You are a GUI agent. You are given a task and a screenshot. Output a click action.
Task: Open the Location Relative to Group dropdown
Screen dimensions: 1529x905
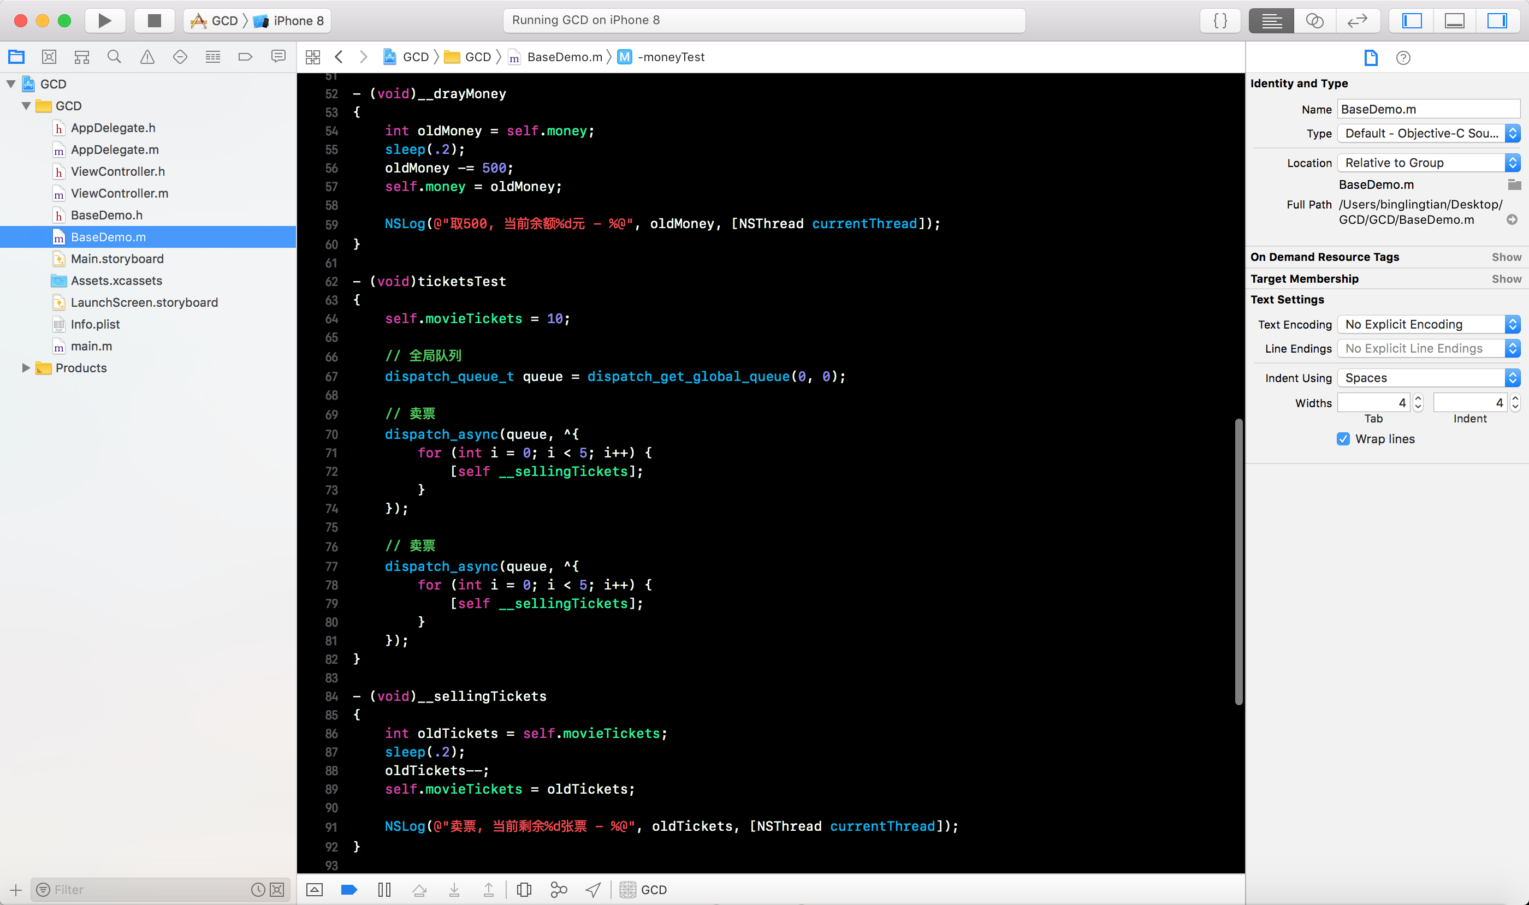pyautogui.click(x=1429, y=163)
